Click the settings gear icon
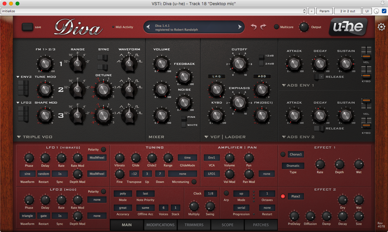Screen dimensions: 388x232 (381, 27)
